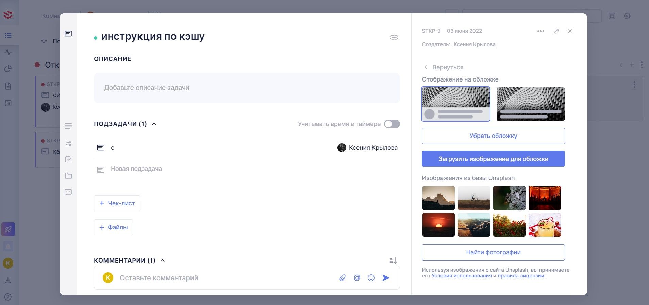The image size is (649, 305).
Task: Pick the aerial landscape Unsplash image
Action: pos(474,225)
